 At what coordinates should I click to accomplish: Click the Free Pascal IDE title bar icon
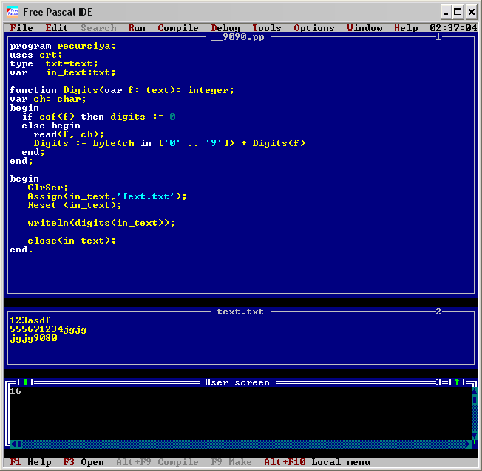coord(13,12)
